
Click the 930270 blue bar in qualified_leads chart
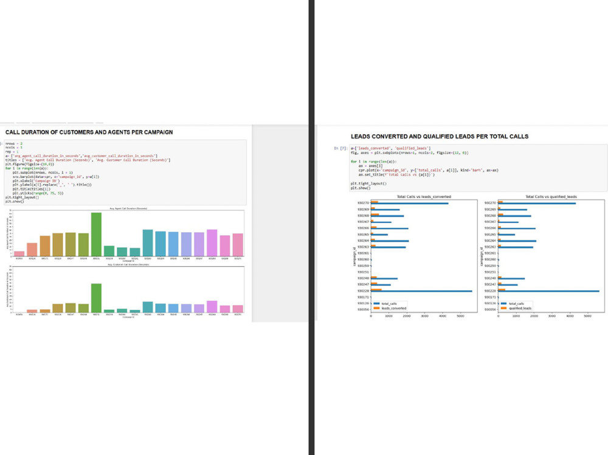[x=537, y=204]
